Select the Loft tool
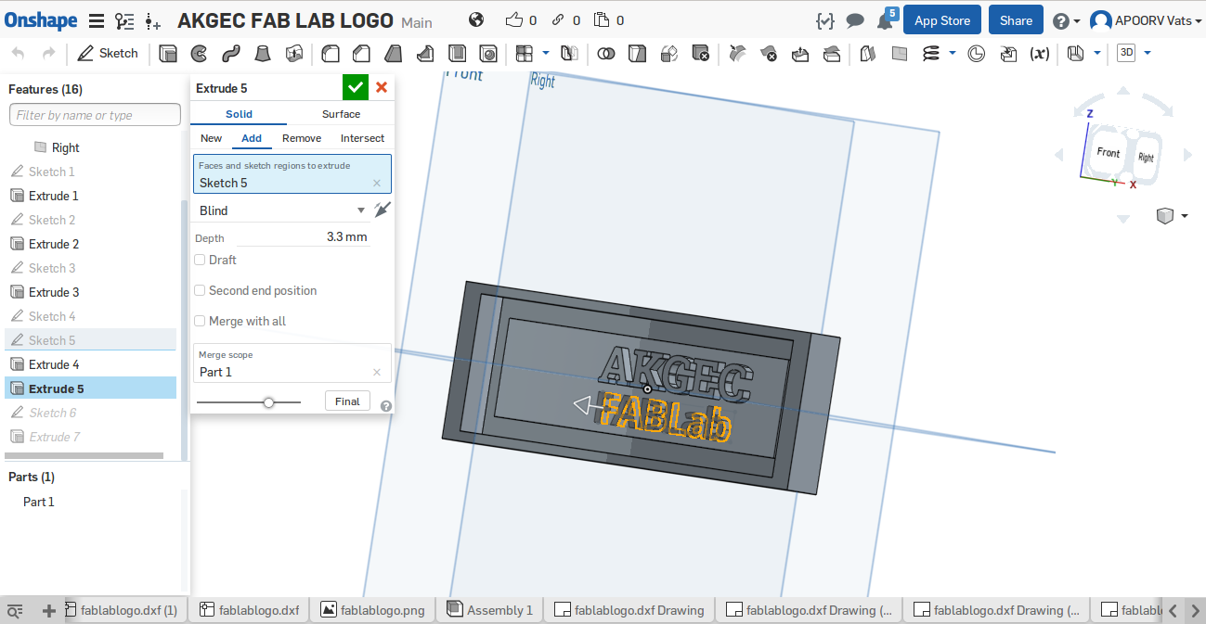 coord(263,54)
